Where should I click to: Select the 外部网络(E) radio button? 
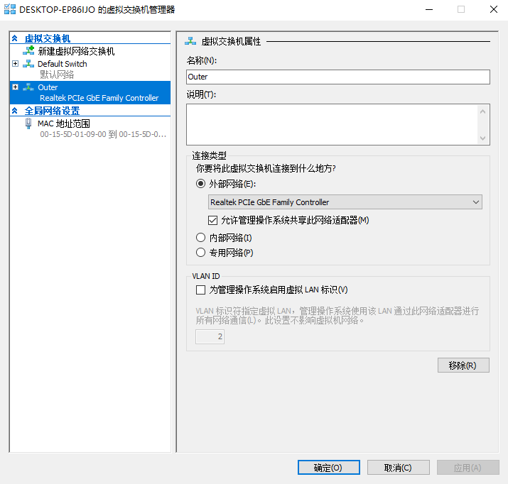click(x=200, y=184)
